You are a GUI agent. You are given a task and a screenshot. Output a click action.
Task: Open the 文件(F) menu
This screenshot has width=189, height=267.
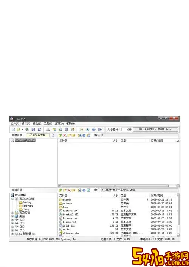pos(15,123)
